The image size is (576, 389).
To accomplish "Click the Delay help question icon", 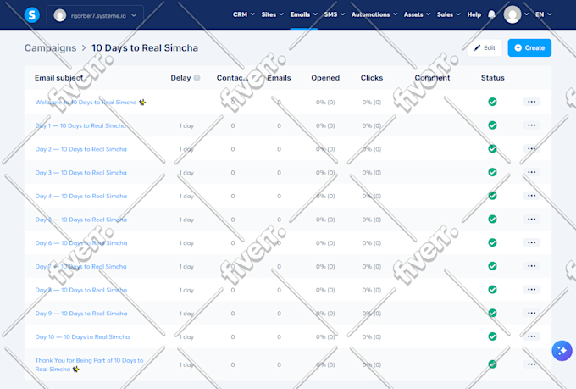I will tap(197, 78).
